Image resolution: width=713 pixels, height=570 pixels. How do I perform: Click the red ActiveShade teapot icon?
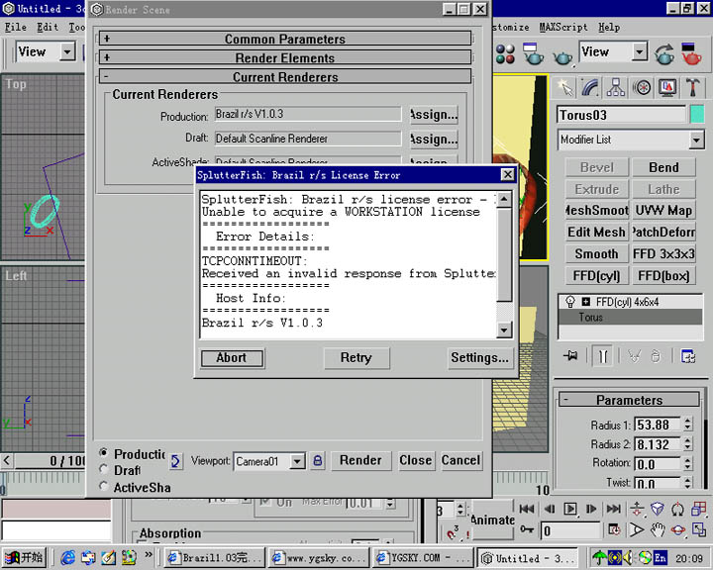click(691, 53)
